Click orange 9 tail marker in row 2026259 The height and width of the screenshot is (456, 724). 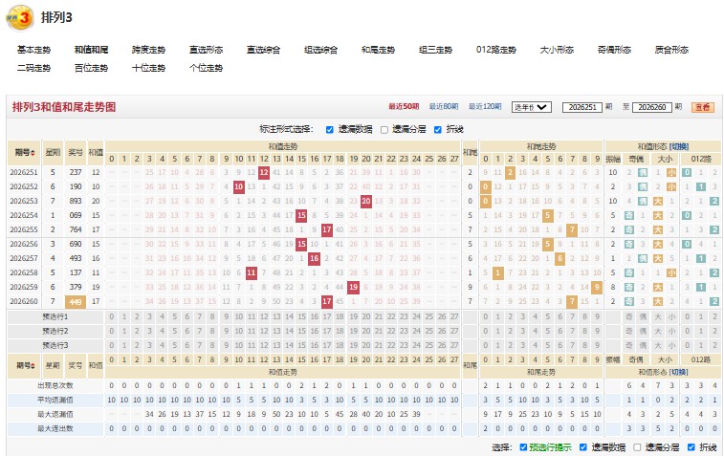(597, 287)
